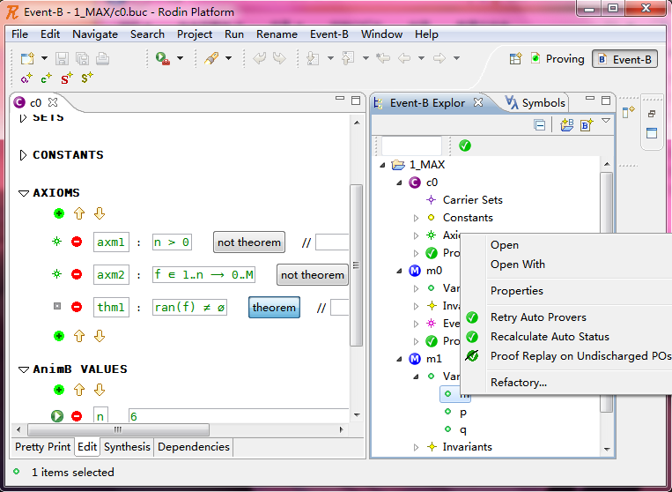Screen dimensions: 672x492
Task: Collapse the AnimB VALUES section
Action: tap(24, 369)
